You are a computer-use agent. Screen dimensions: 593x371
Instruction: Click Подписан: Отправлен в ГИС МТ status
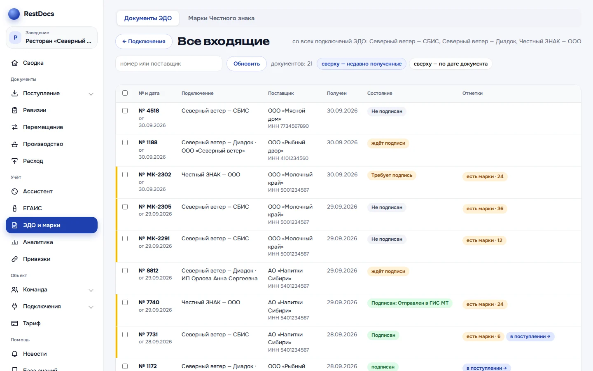(410, 303)
